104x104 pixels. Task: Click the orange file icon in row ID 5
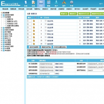(x=34, y=34)
